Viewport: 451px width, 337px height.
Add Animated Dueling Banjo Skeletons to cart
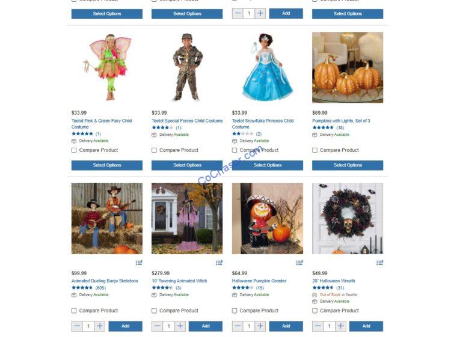(126, 326)
